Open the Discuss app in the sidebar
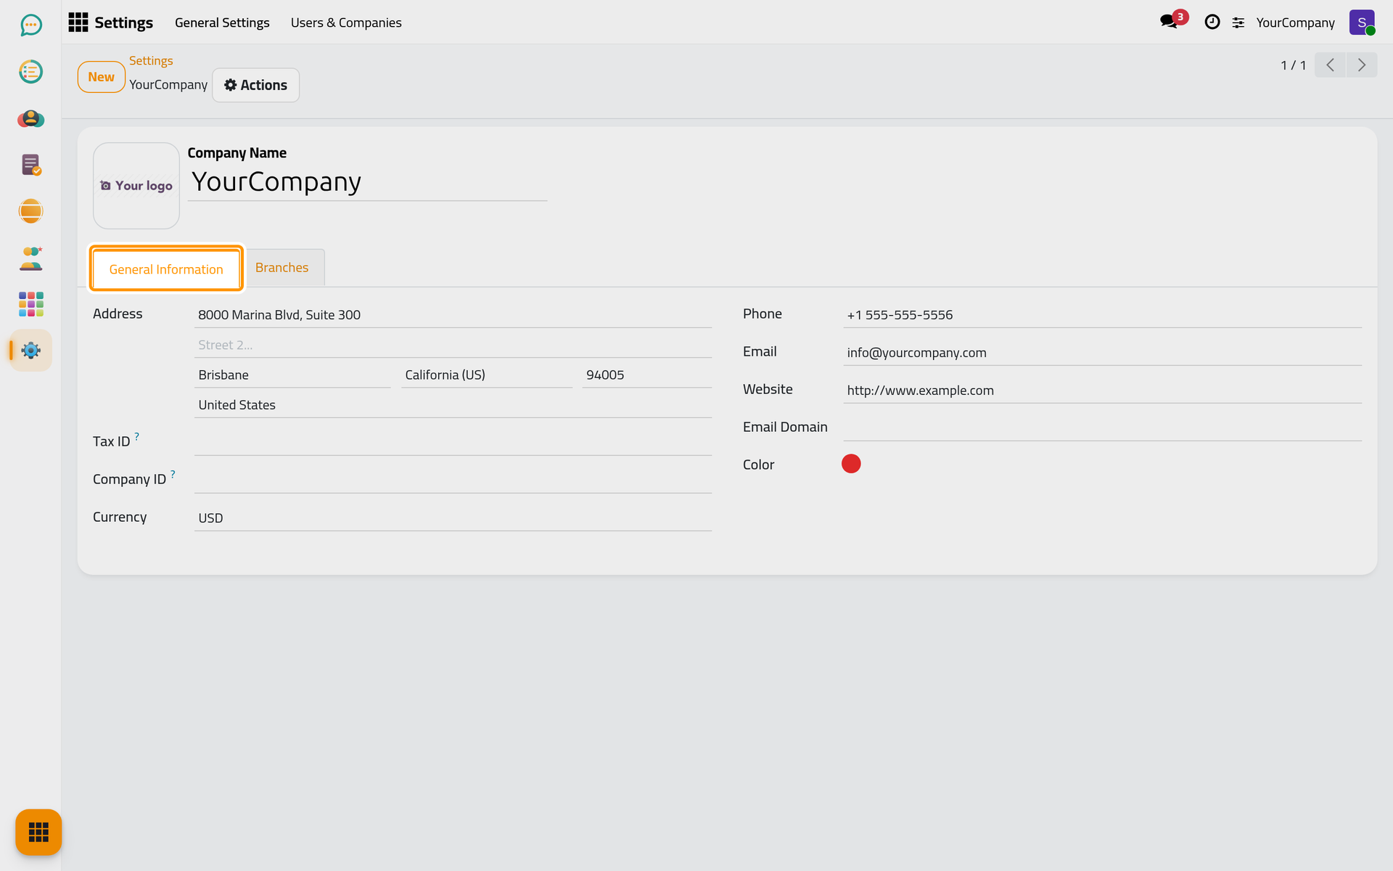The height and width of the screenshot is (871, 1393). [x=30, y=25]
